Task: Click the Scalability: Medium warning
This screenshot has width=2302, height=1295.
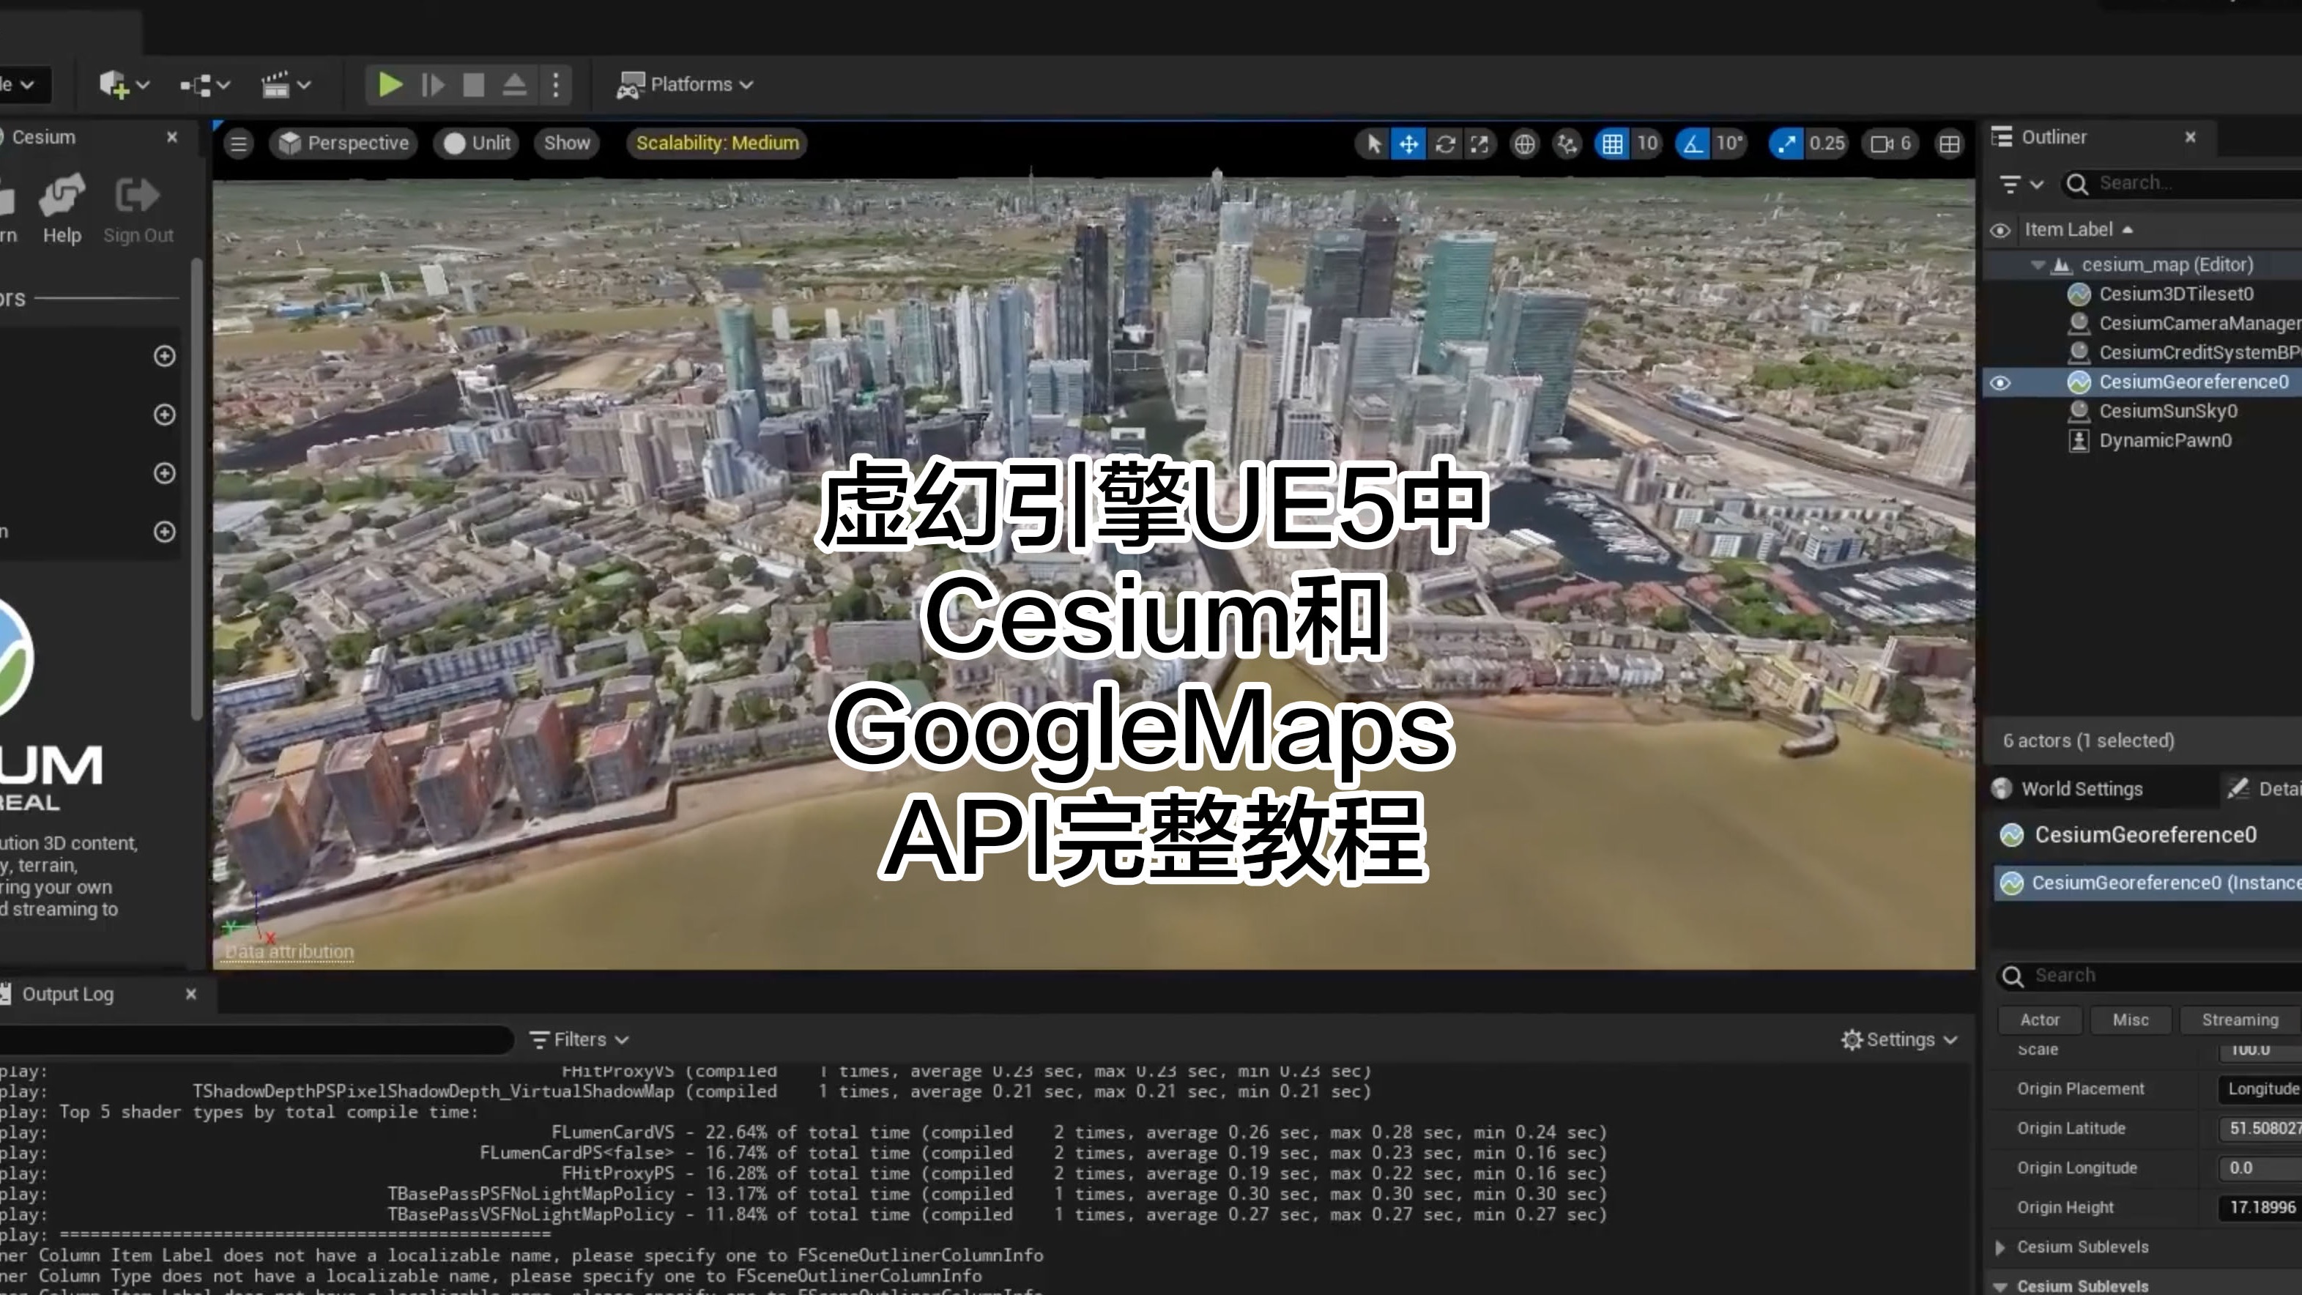Action: 717,143
